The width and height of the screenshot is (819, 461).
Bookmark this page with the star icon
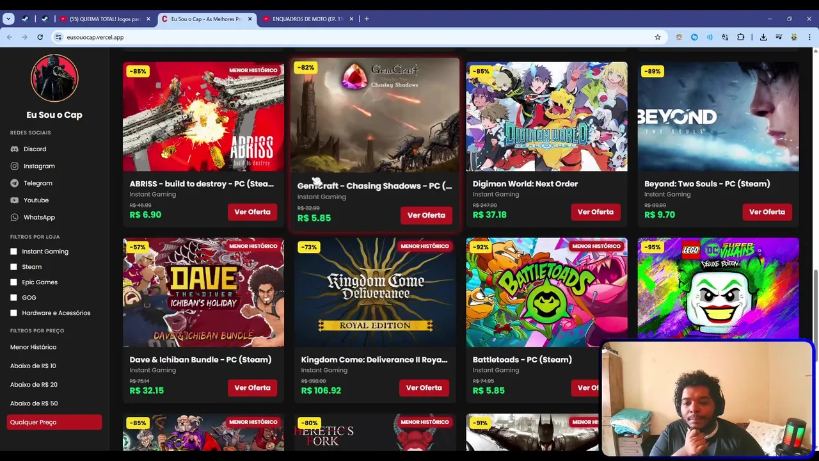[657, 37]
